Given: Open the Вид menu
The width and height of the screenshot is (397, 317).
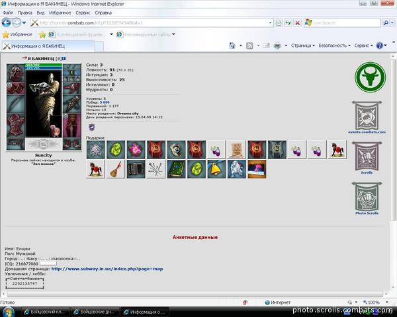Looking at the screenshot, I should 40,13.
